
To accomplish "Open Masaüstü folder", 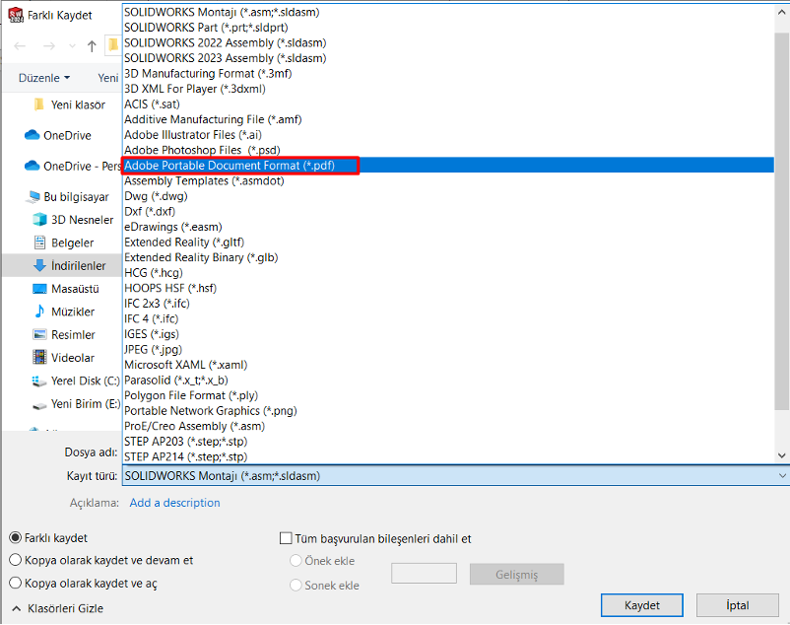I will [x=66, y=289].
